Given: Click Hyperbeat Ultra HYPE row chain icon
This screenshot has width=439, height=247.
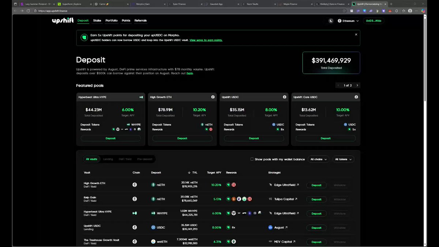Looking at the screenshot, I should coord(135,213).
